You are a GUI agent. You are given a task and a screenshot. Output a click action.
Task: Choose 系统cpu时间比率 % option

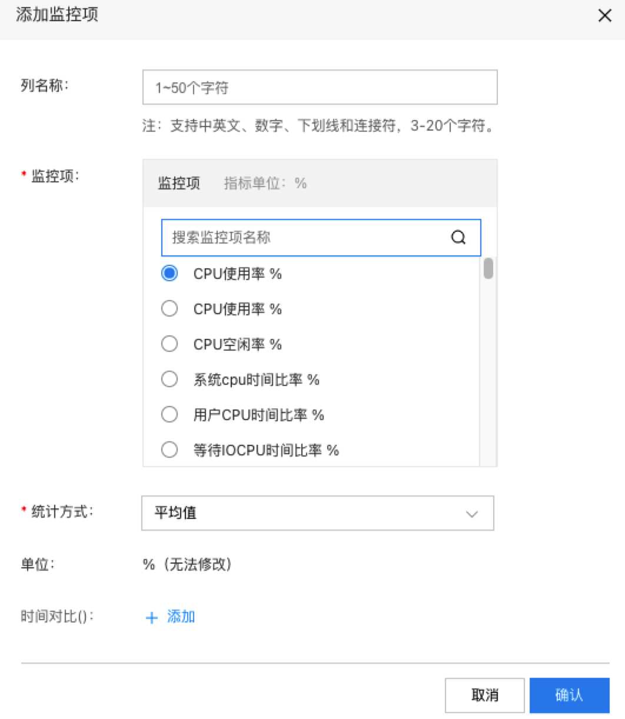pos(169,379)
